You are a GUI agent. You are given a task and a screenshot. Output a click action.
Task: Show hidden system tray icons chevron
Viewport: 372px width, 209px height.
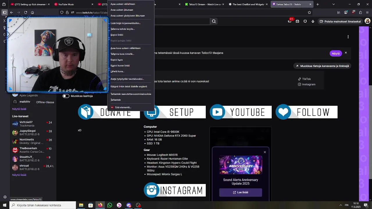[x=341, y=205]
